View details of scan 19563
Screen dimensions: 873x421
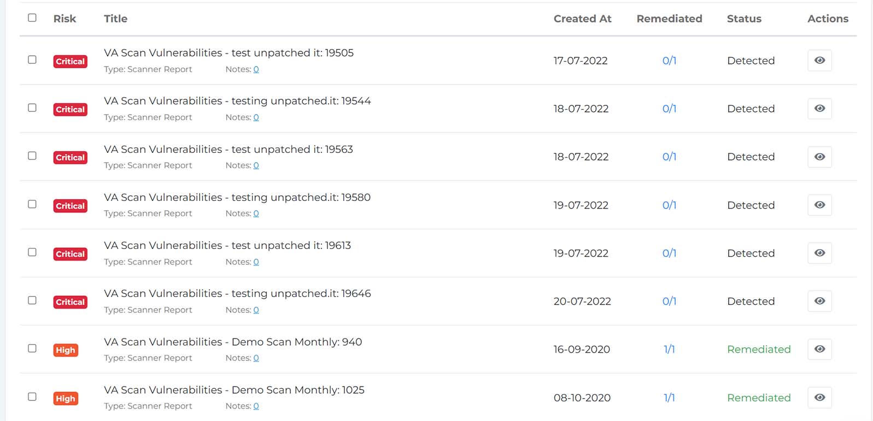819,157
